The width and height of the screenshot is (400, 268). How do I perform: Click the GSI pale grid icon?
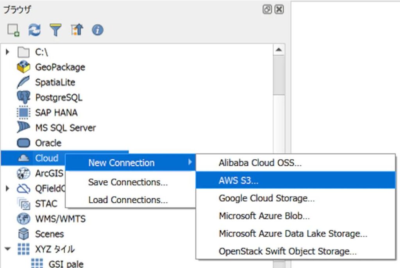[37, 263]
